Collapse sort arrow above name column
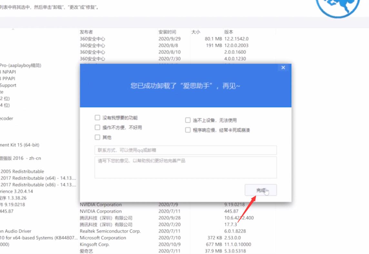Image resolution: width=369 pixels, height=254 pixels. [x=13, y=29]
